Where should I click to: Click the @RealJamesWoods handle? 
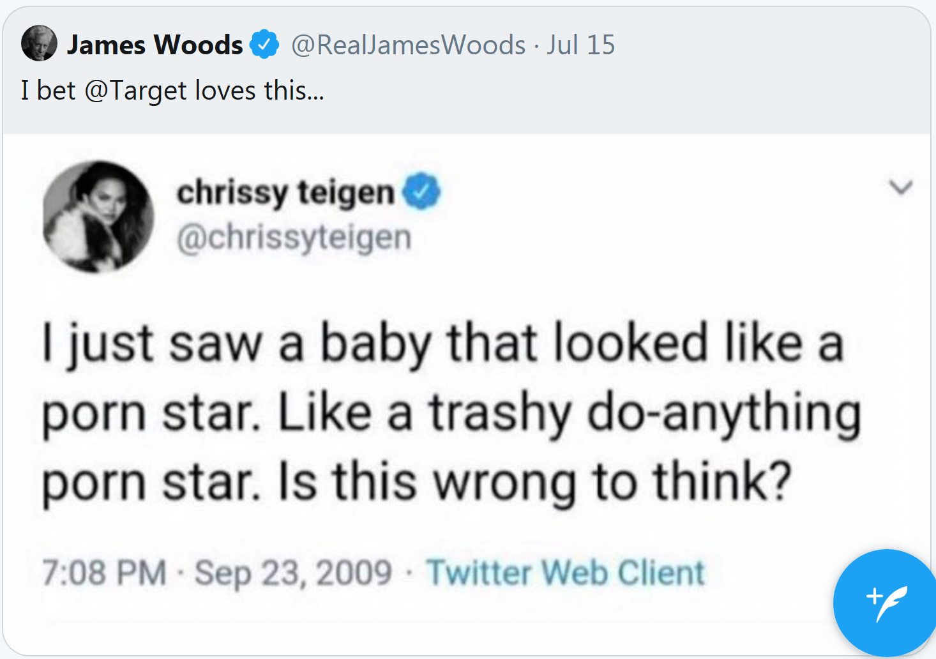point(408,45)
